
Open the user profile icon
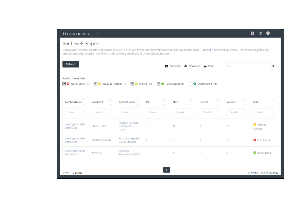point(268,33)
